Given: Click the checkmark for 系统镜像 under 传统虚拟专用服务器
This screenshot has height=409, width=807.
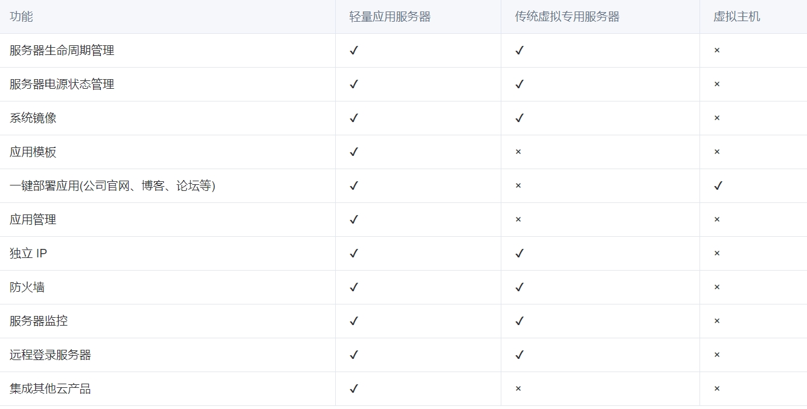Looking at the screenshot, I should (519, 118).
